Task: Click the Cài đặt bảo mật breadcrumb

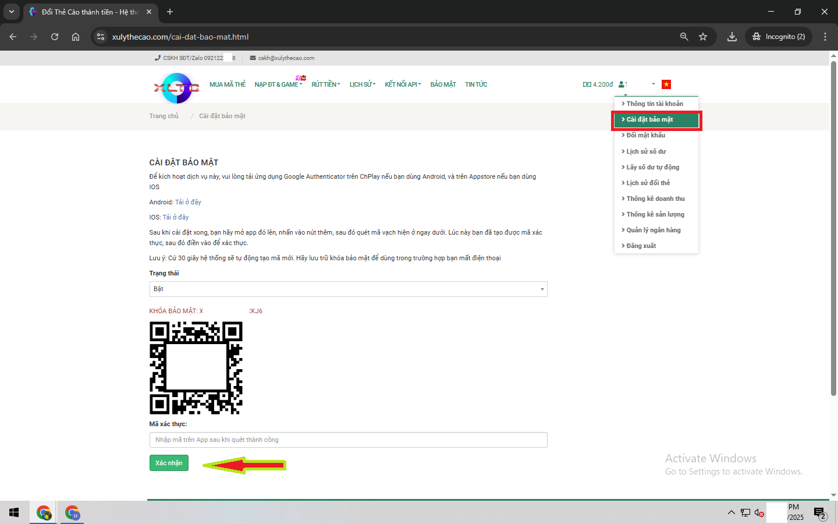Action: 222,116
